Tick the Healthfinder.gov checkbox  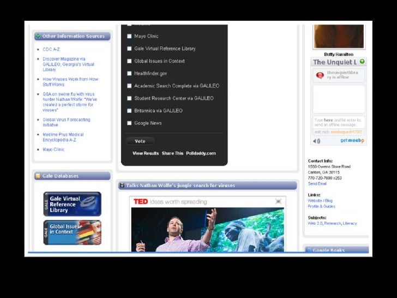pos(129,74)
